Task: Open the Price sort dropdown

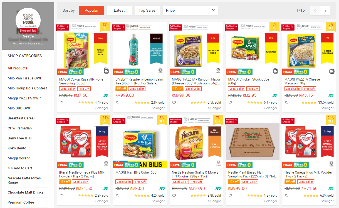Action: (x=190, y=11)
